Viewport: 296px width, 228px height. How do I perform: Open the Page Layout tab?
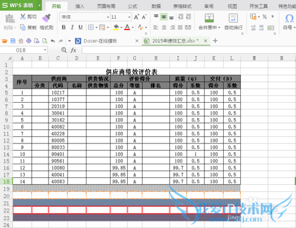pos(106,6)
